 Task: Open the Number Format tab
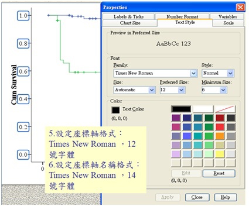point(182,16)
